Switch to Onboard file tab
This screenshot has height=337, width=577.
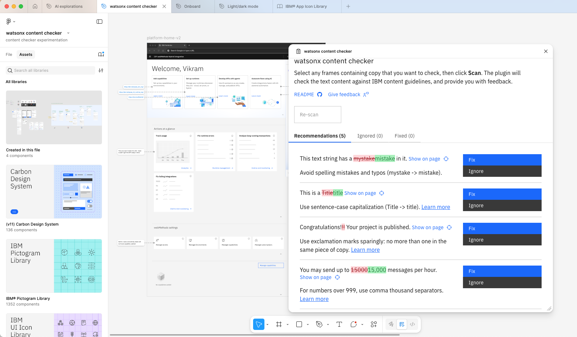(x=192, y=6)
